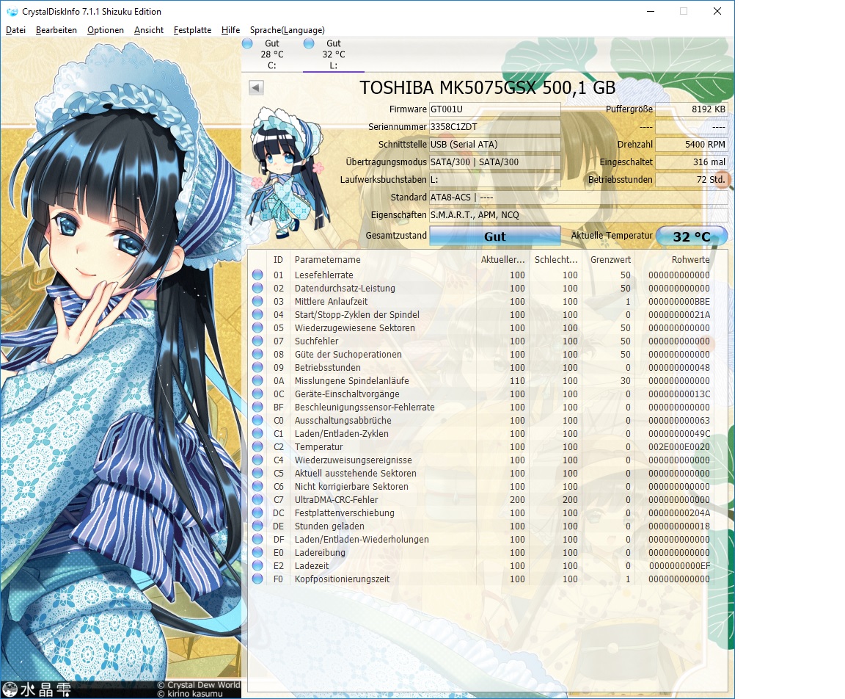845x699 pixels.
Task: Click status icon for Wiederzuweisungsereignisse row
Action: tap(257, 460)
